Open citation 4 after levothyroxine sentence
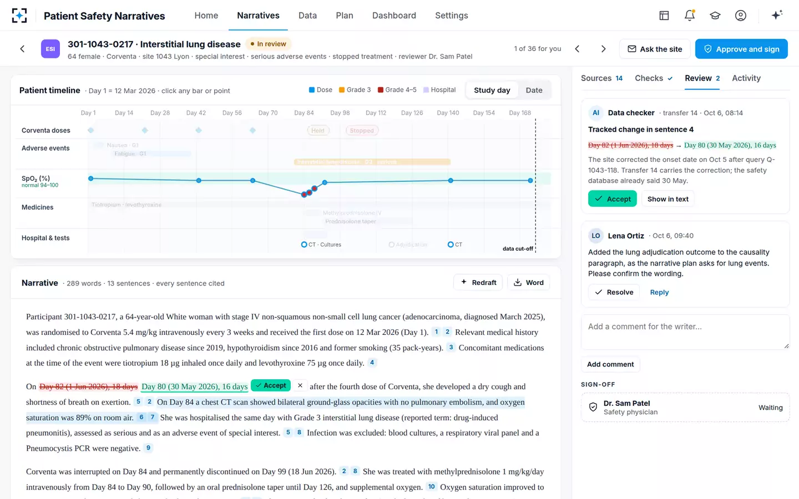Screen dimensions: 799x499 372,363
